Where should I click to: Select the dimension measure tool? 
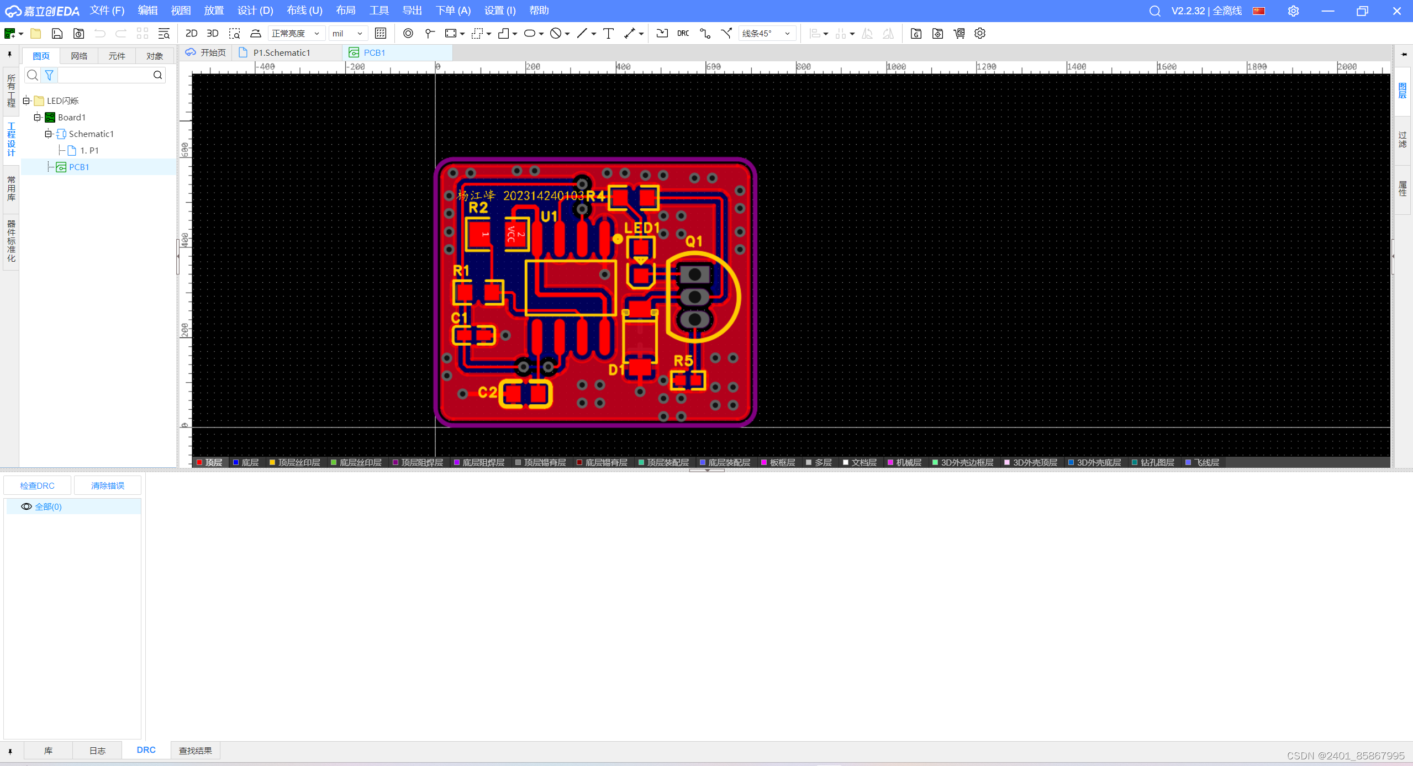(x=630, y=33)
